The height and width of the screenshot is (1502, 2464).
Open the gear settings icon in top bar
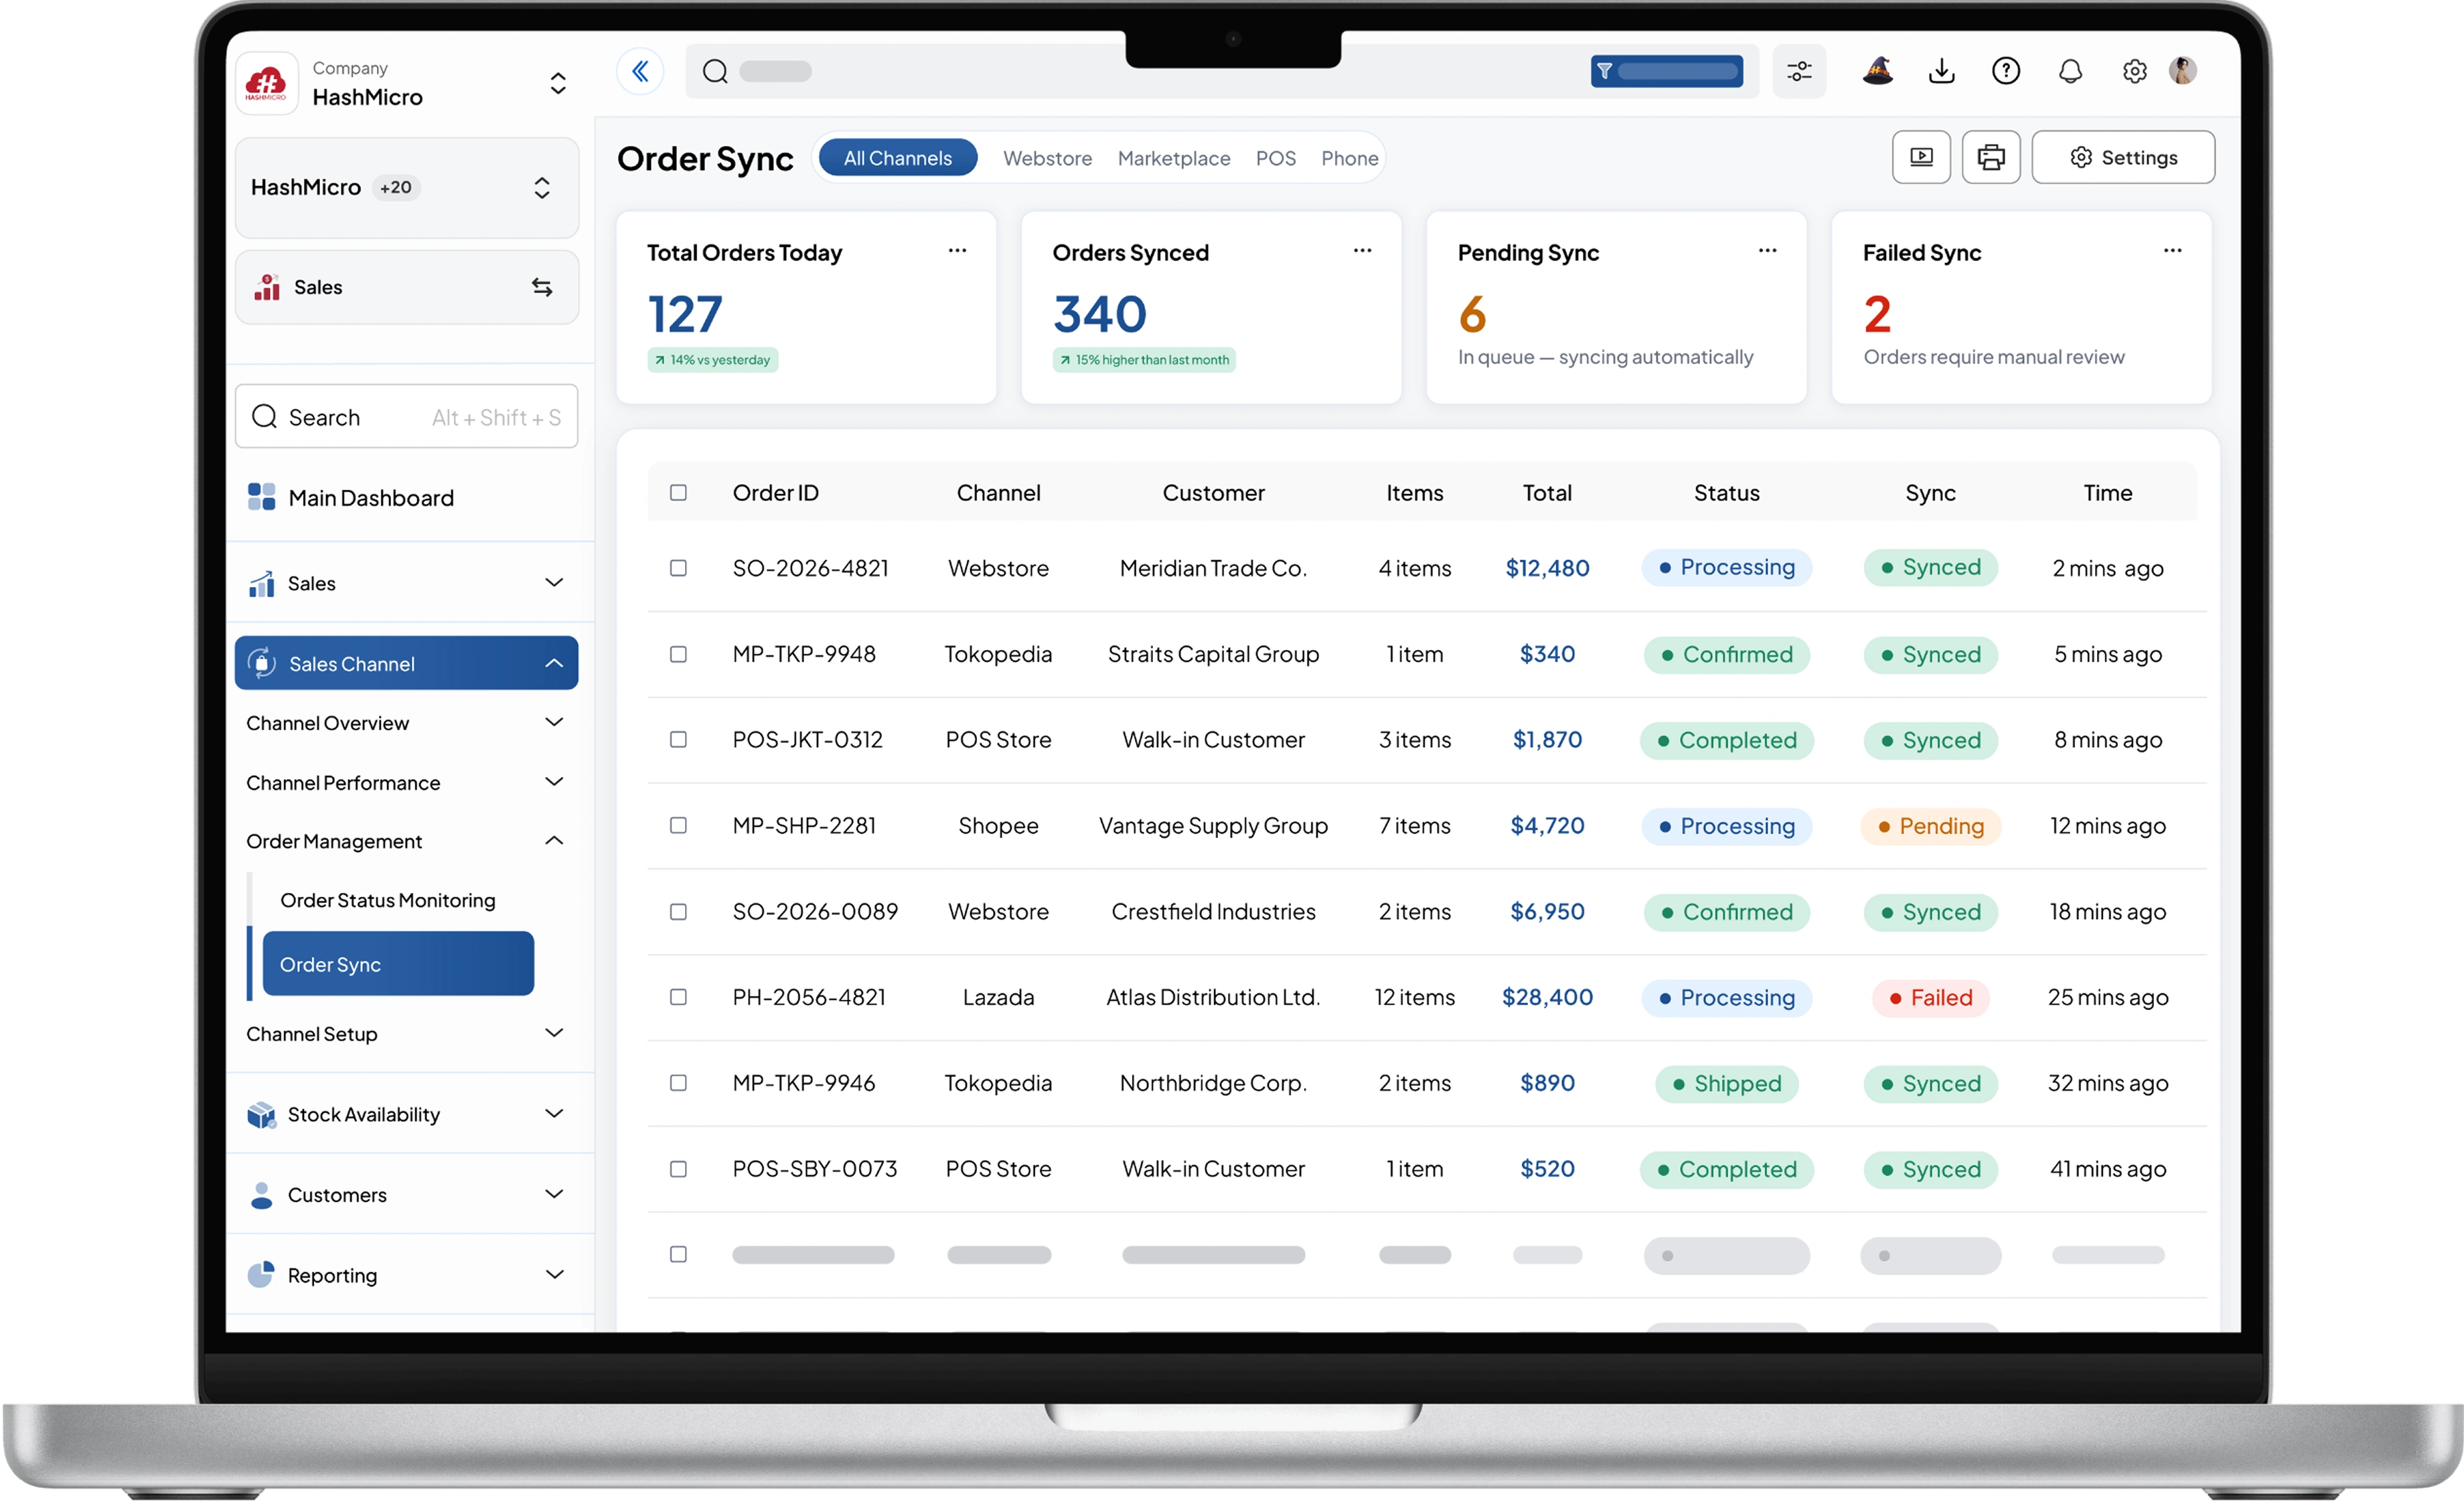point(2134,71)
